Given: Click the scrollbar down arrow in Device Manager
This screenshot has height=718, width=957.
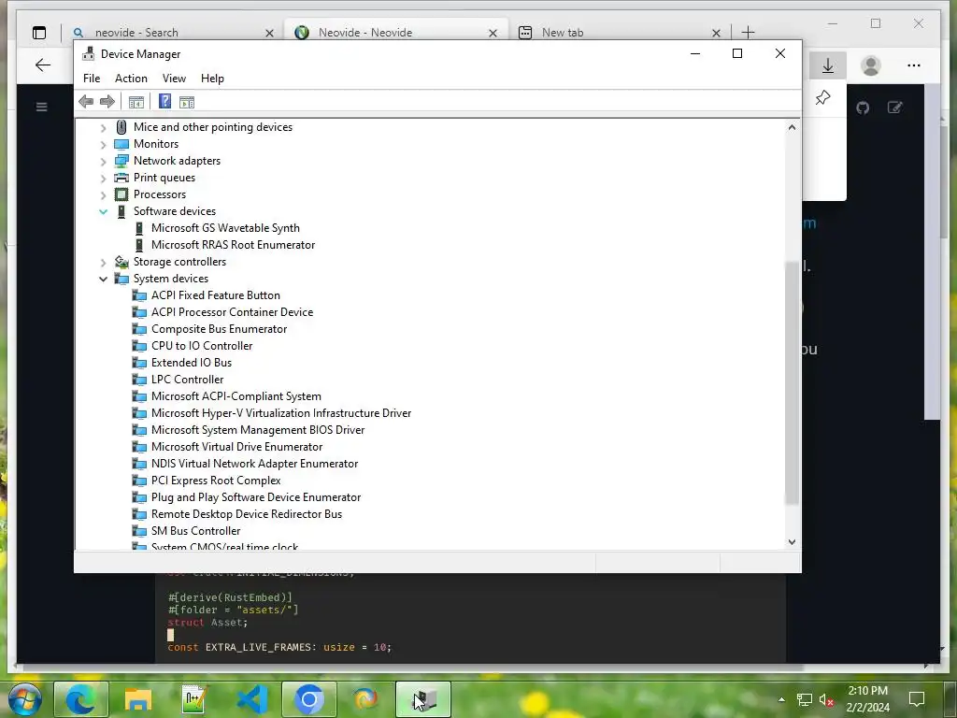Looking at the screenshot, I should pyautogui.click(x=792, y=541).
